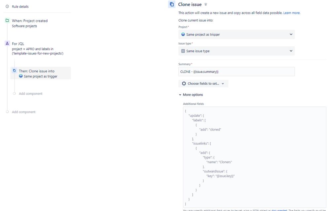This screenshot has height=211, width=330.
Task: Open the Choose fields to set dropdown
Action: point(203,83)
